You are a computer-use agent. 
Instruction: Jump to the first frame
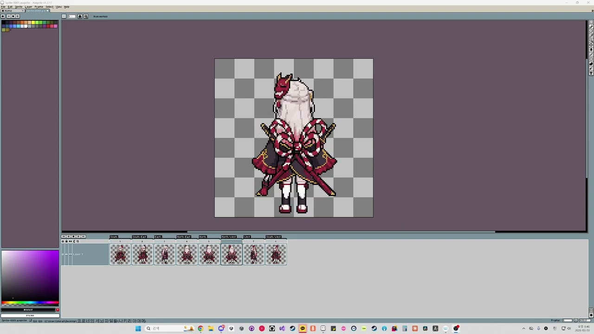coord(64,237)
